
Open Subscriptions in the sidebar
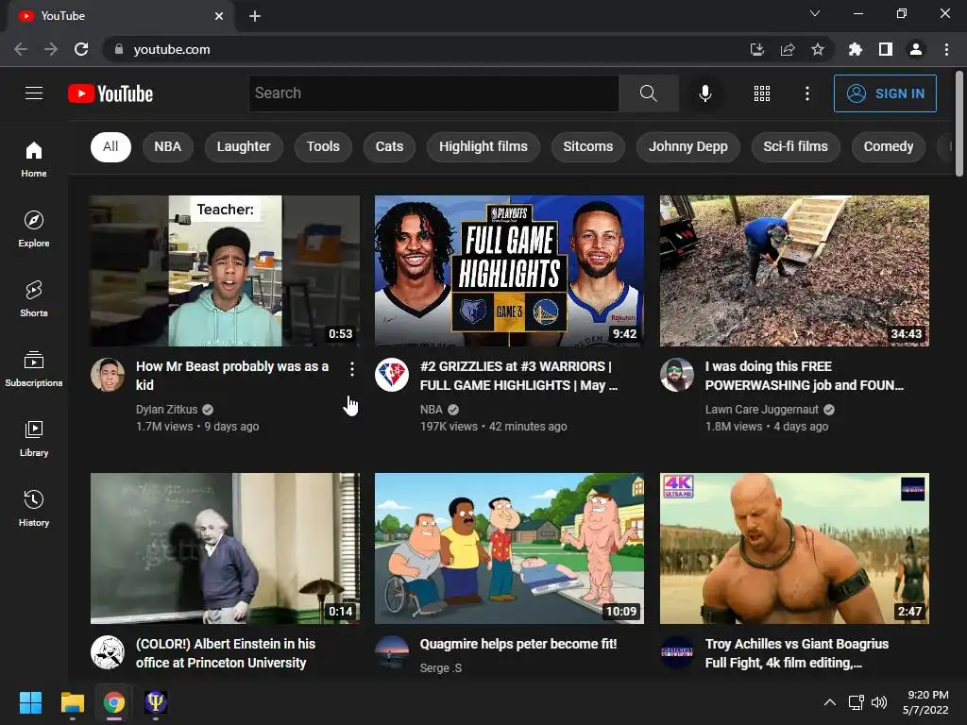point(34,369)
